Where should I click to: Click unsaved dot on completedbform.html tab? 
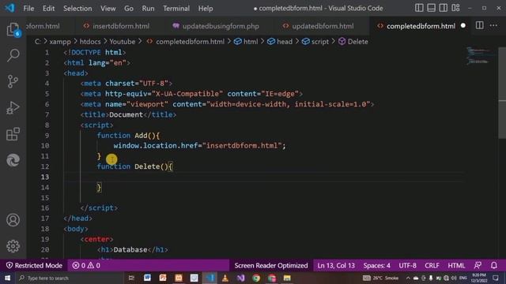click(x=463, y=25)
